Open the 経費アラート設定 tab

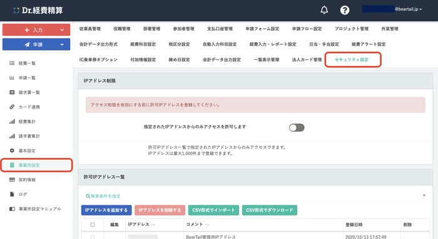tap(369, 44)
